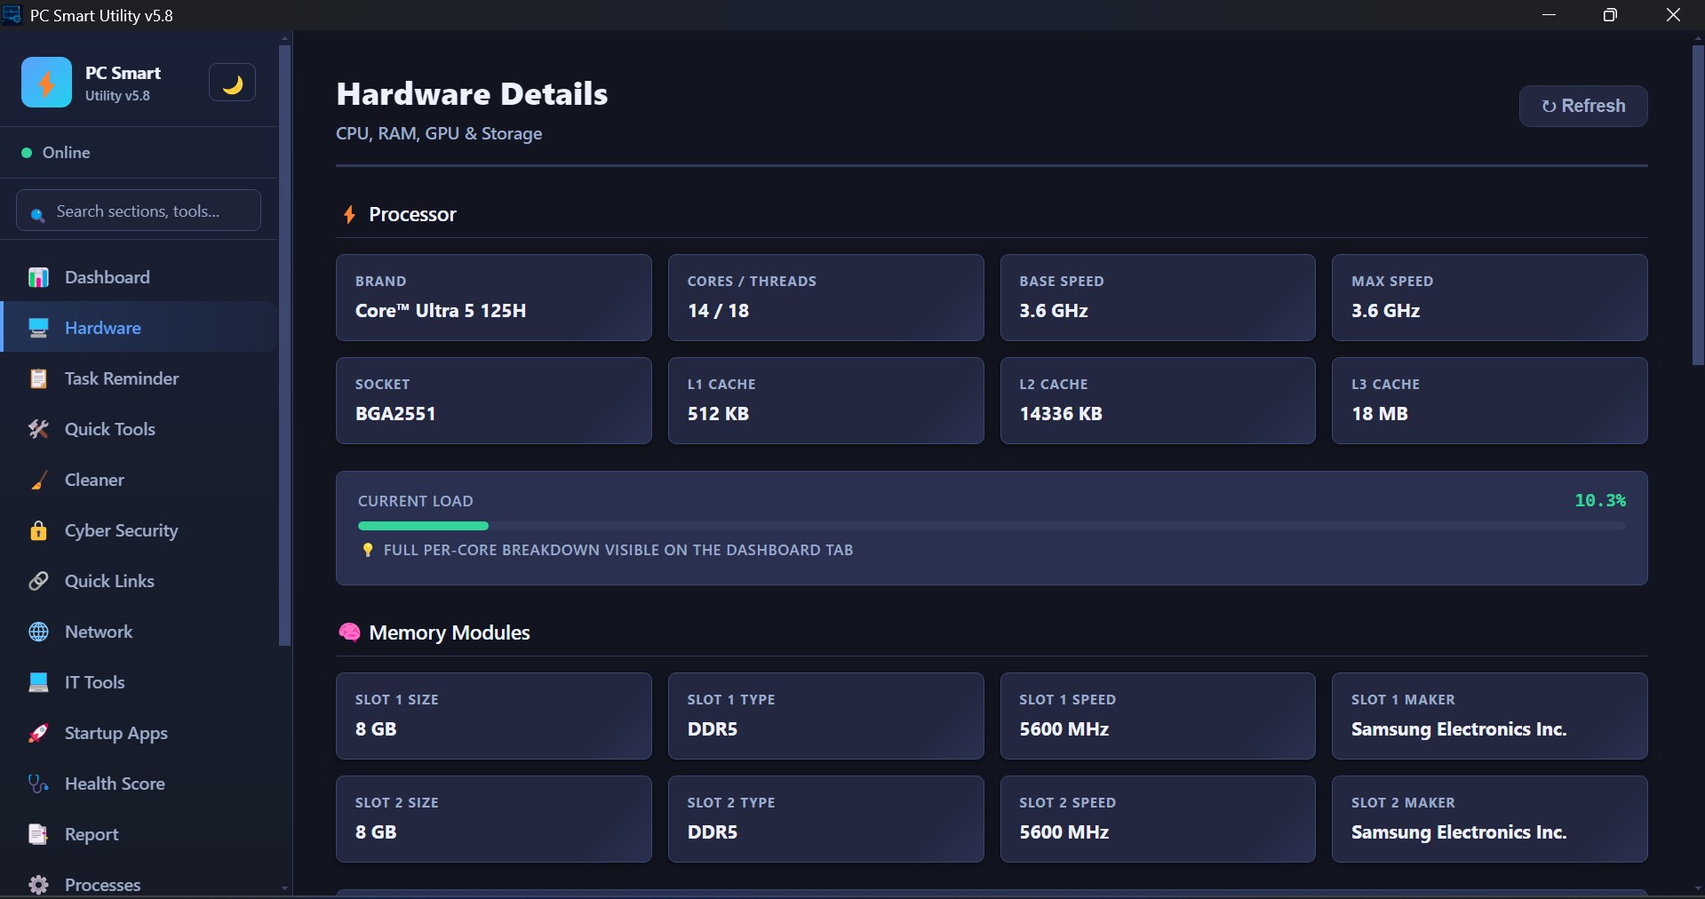
Task: Click the Startup Apps rocket icon
Action: [x=38, y=734]
